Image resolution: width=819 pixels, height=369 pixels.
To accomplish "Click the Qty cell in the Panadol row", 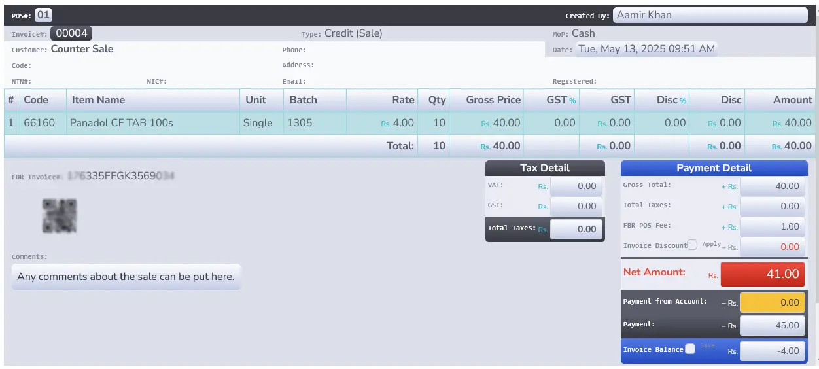I will tap(436, 123).
